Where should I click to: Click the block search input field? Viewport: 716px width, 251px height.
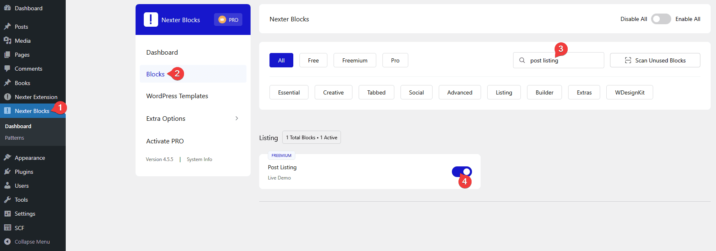coord(559,60)
